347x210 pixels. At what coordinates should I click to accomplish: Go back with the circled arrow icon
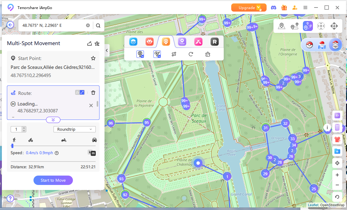10,25
